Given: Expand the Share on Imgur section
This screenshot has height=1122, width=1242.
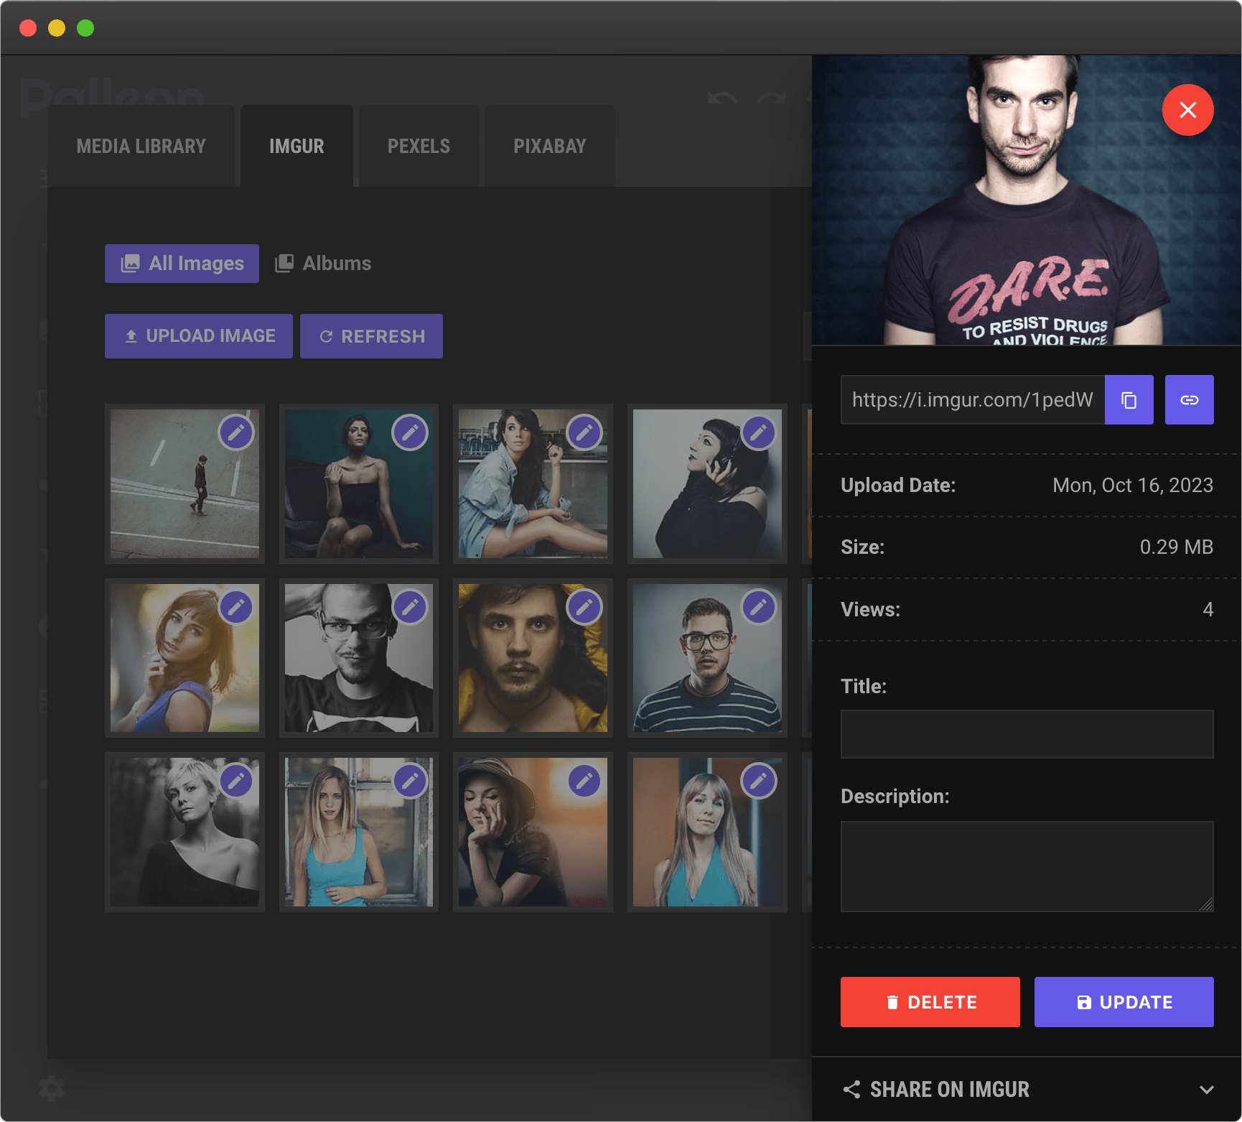Looking at the screenshot, I should [1027, 1089].
